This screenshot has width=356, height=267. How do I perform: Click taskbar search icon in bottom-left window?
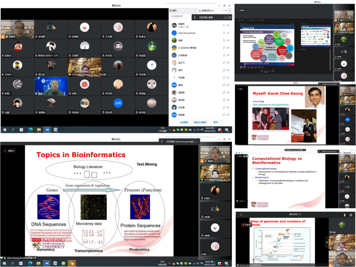[x=12, y=263]
